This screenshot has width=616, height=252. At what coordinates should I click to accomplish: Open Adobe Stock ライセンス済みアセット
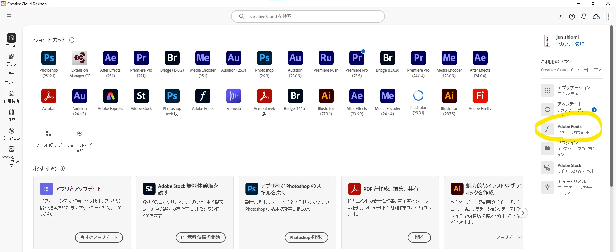pos(571,168)
